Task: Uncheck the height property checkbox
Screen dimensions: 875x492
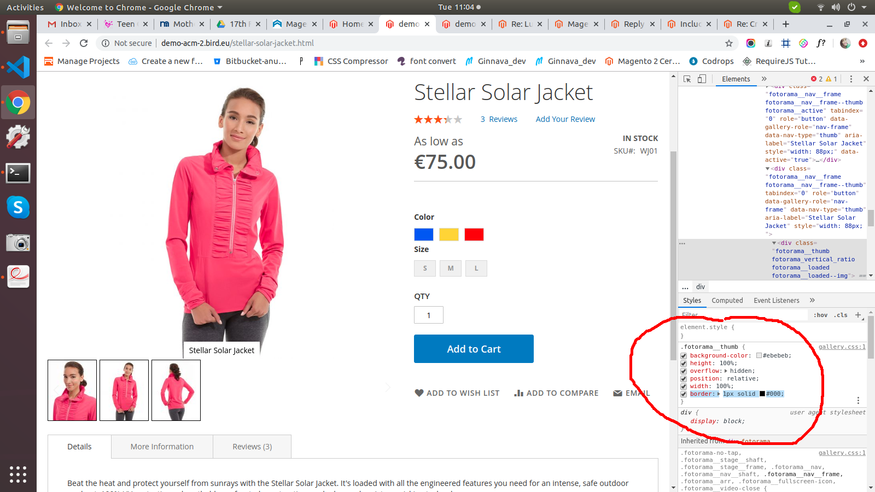Action: coord(684,363)
